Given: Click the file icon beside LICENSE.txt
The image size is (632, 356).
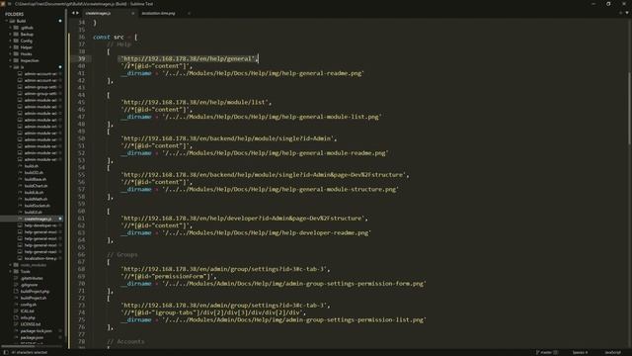Looking at the screenshot, I should (16, 324).
